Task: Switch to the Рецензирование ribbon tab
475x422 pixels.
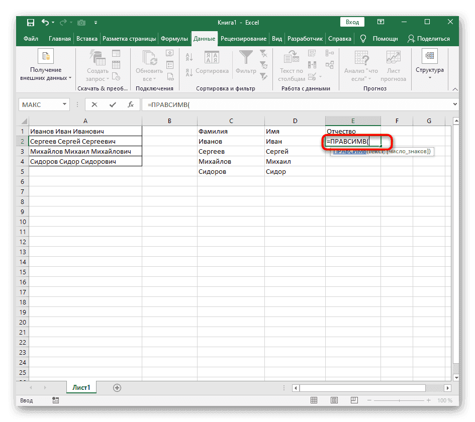Action: [245, 38]
